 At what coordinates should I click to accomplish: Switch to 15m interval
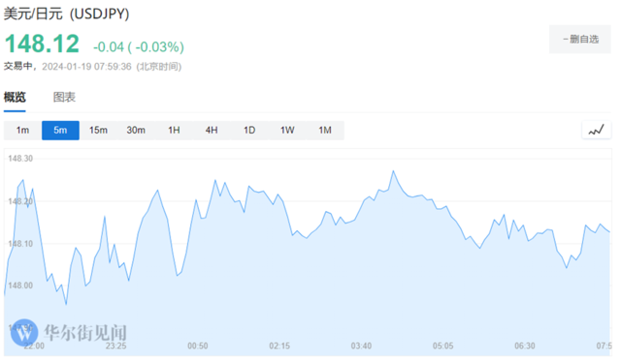coord(98,130)
